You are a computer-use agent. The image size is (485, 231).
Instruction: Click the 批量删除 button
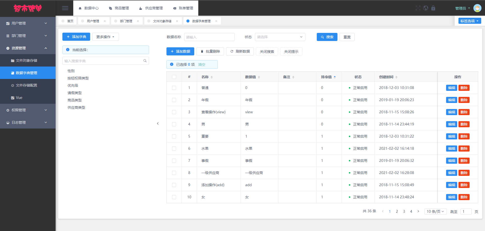coord(210,51)
